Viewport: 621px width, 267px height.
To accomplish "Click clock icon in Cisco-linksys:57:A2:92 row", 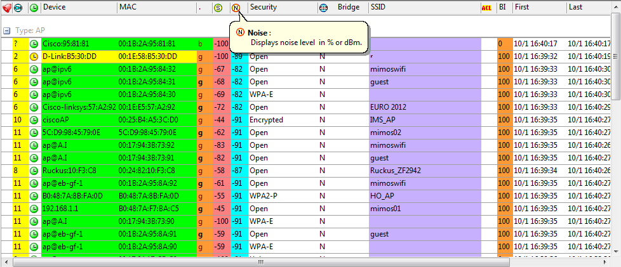I will click(34, 107).
